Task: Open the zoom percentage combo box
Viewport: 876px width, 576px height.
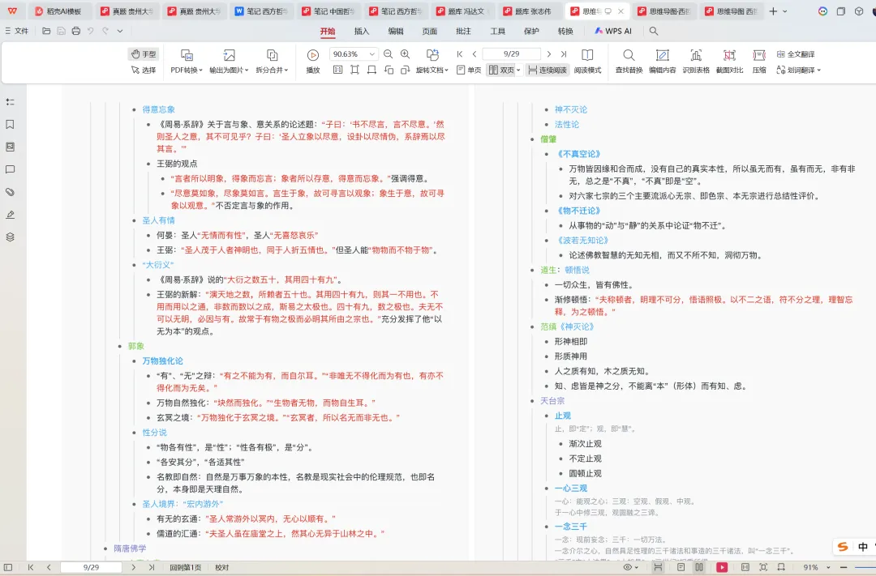Action: [x=350, y=54]
